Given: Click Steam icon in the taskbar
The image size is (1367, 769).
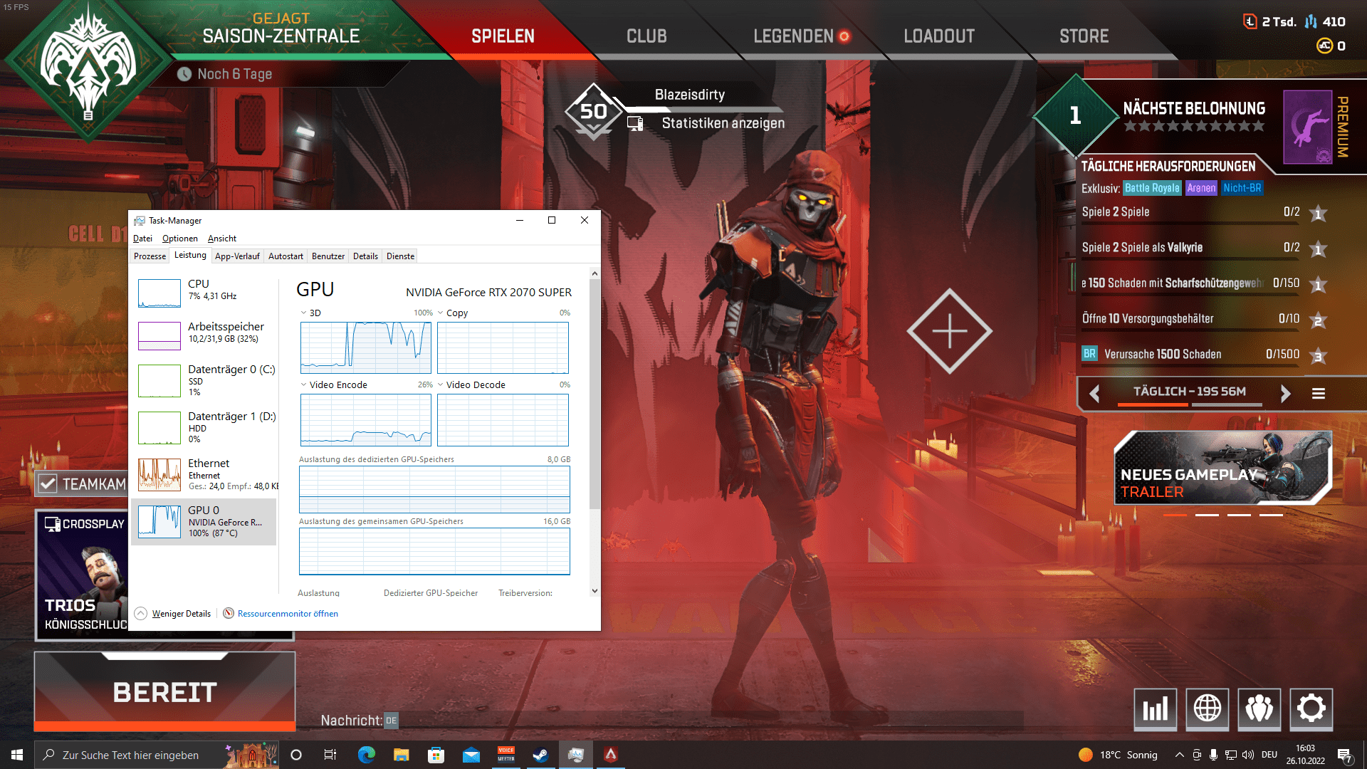Looking at the screenshot, I should click(x=540, y=755).
